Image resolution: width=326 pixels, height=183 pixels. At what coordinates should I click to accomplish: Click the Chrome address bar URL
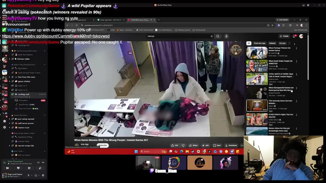[99, 25]
